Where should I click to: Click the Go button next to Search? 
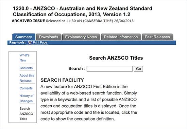(138, 69)
